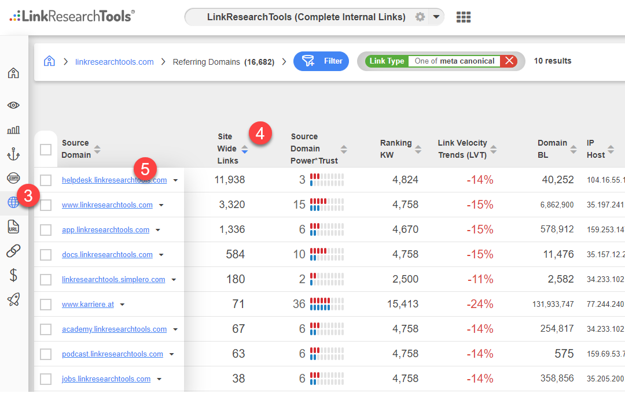Open the www.karriere.at link
The image size is (625, 393).
coord(88,304)
